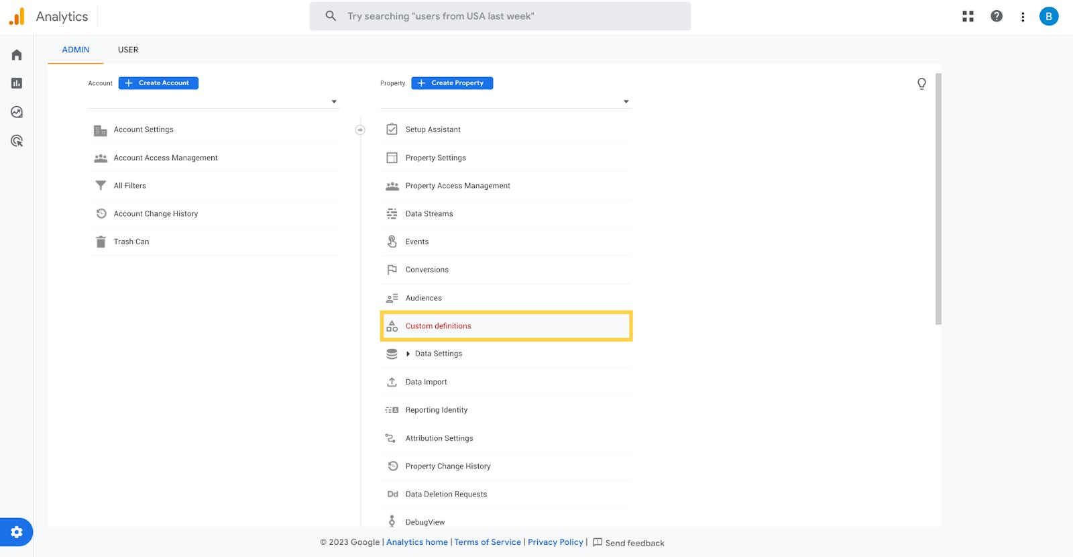Screen dimensions: 1073x557
Task: Click the Help question mark icon
Action: (x=997, y=17)
